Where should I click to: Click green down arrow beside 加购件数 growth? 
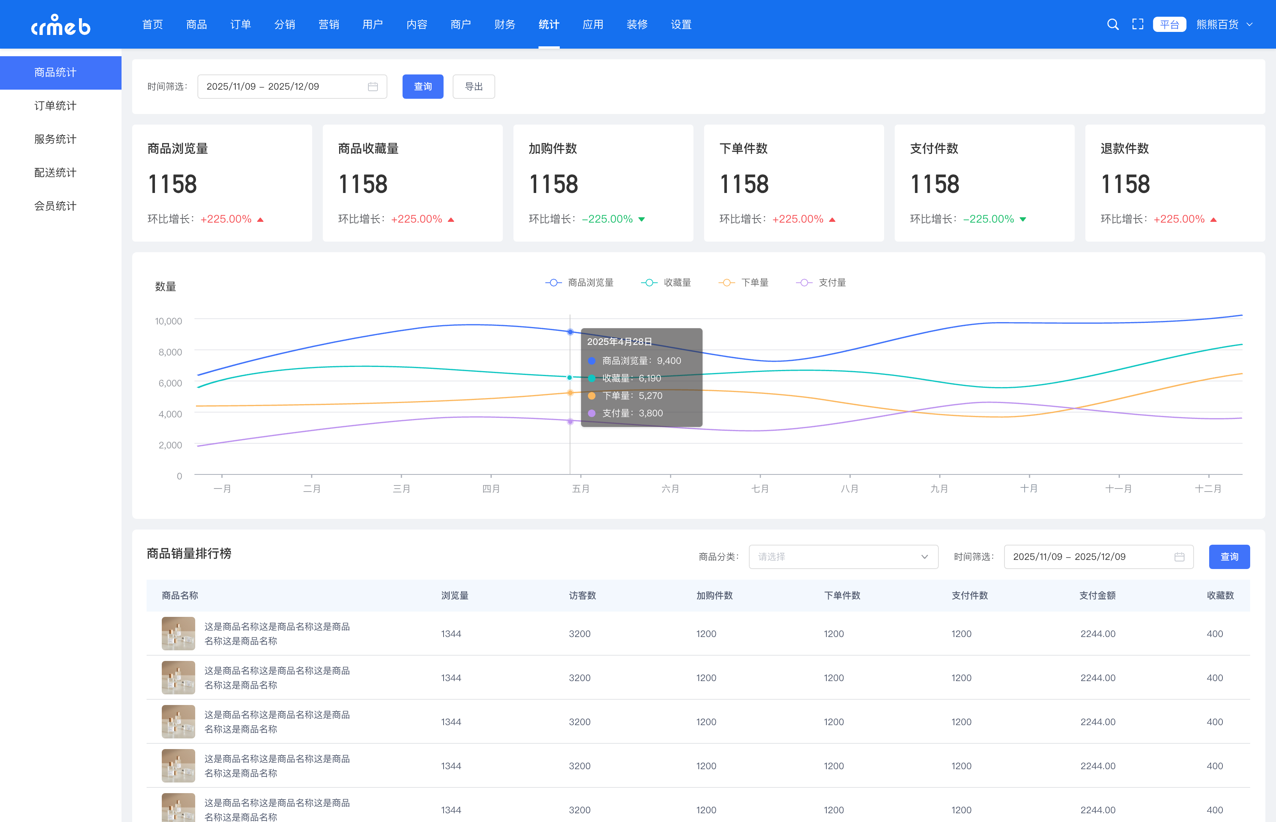641,220
